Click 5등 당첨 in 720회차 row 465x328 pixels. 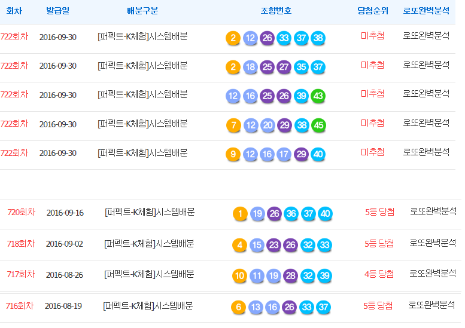coord(379,212)
